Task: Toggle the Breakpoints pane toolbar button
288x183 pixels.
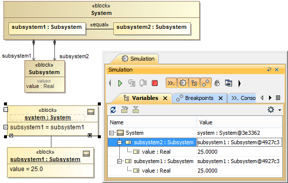Action: click(x=206, y=83)
